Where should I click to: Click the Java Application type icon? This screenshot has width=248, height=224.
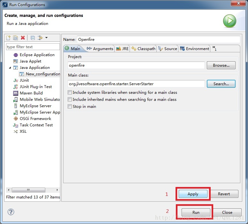(x=16, y=68)
